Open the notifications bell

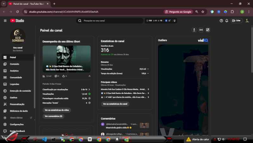click(x=227, y=21)
